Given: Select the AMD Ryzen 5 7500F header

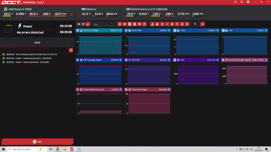Looking at the screenshot, I should coord(18,9).
